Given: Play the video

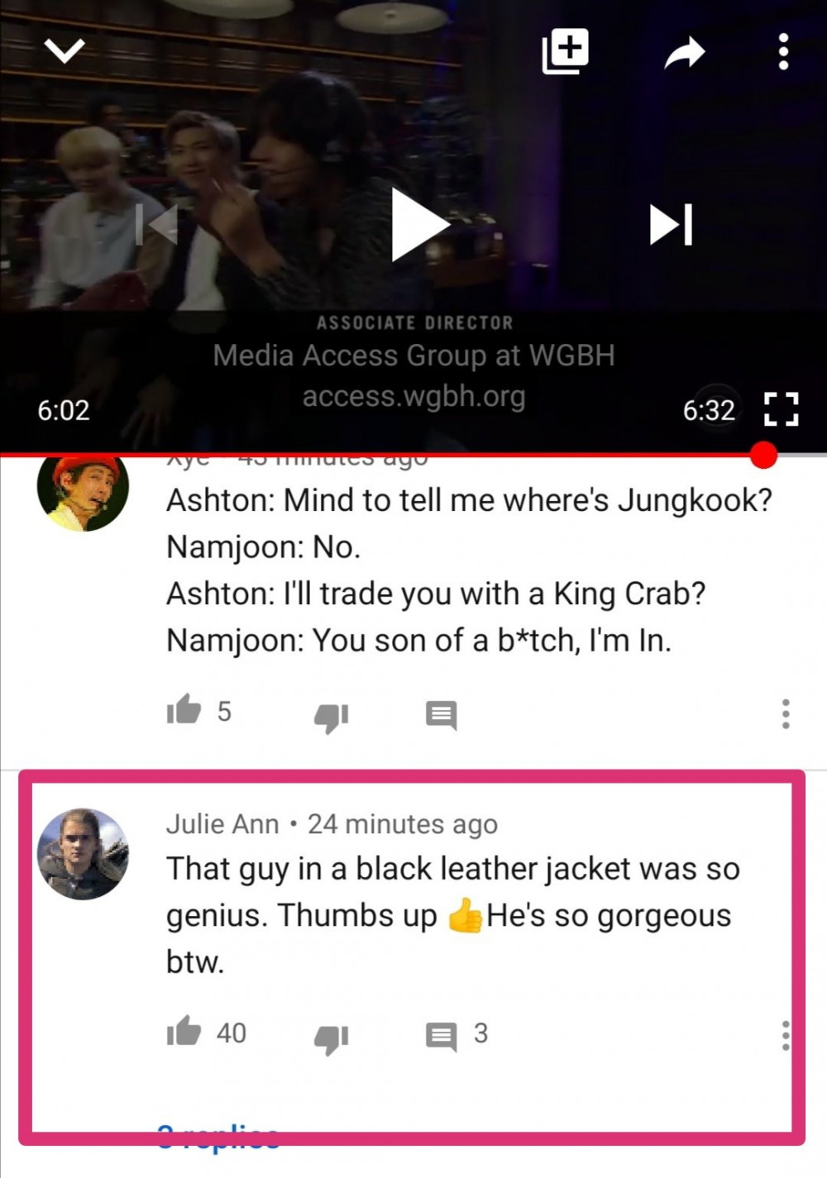Looking at the screenshot, I should coord(418,225).
